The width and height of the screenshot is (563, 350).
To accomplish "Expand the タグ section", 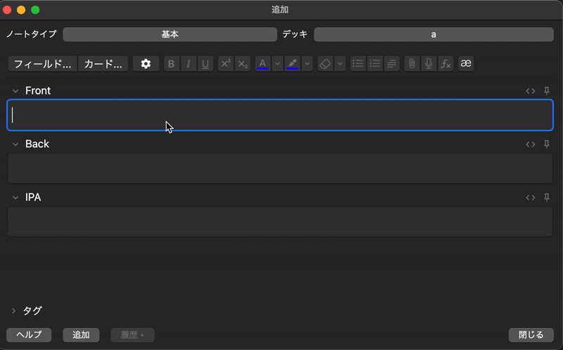I will tap(14, 311).
